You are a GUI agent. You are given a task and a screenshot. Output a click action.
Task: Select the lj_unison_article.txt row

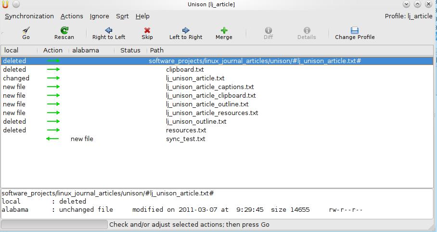point(217,78)
